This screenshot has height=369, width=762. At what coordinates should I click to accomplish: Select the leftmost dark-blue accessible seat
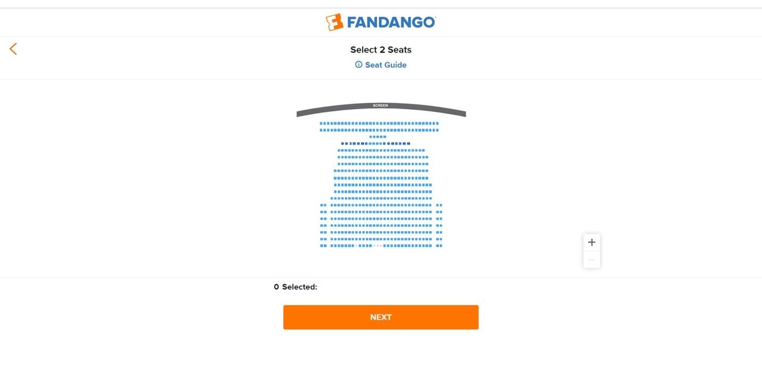pyautogui.click(x=342, y=144)
